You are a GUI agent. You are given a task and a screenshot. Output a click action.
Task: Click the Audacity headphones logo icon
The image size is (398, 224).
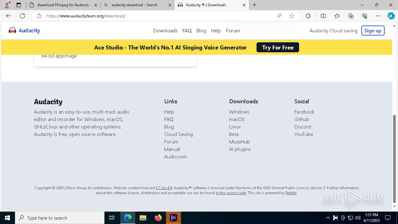pos(12,30)
